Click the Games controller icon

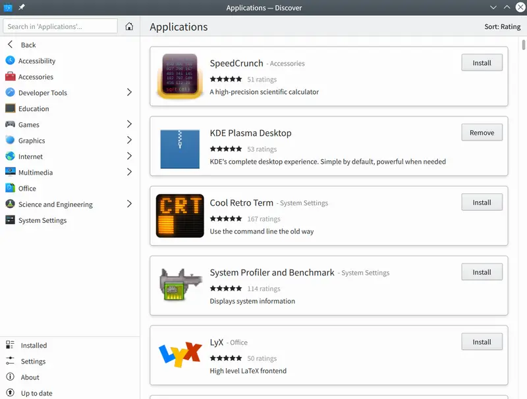10,124
